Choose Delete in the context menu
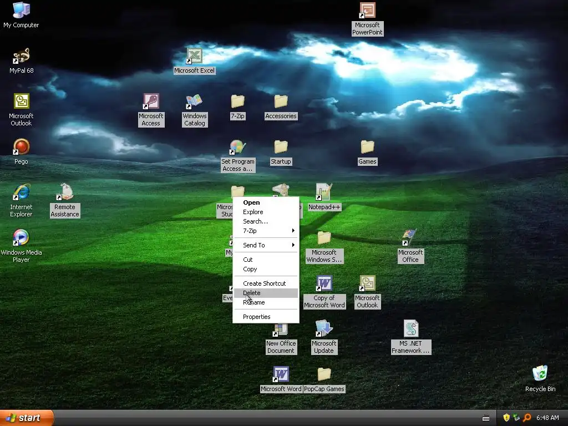The image size is (568, 426). 266,293
